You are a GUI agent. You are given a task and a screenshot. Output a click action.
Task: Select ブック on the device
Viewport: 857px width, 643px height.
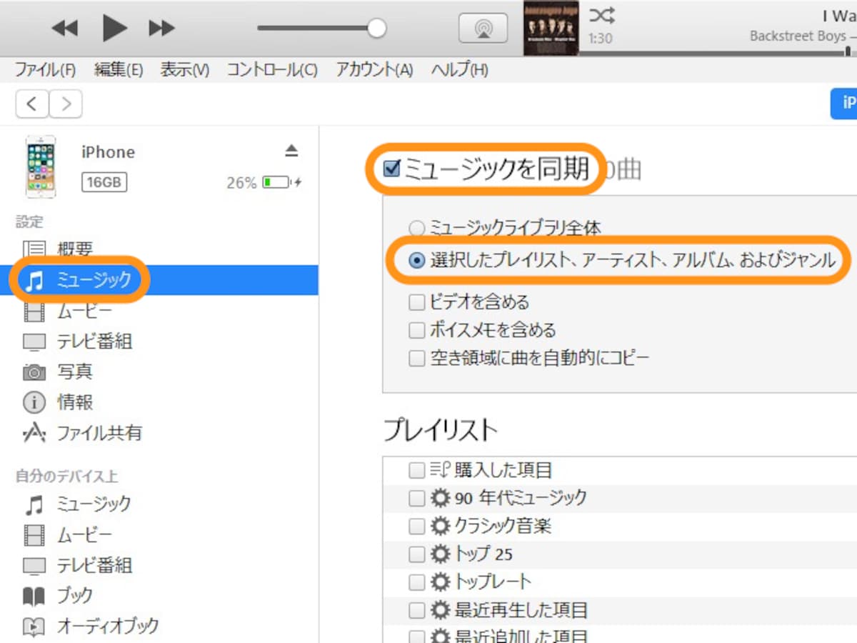pyautogui.click(x=75, y=595)
